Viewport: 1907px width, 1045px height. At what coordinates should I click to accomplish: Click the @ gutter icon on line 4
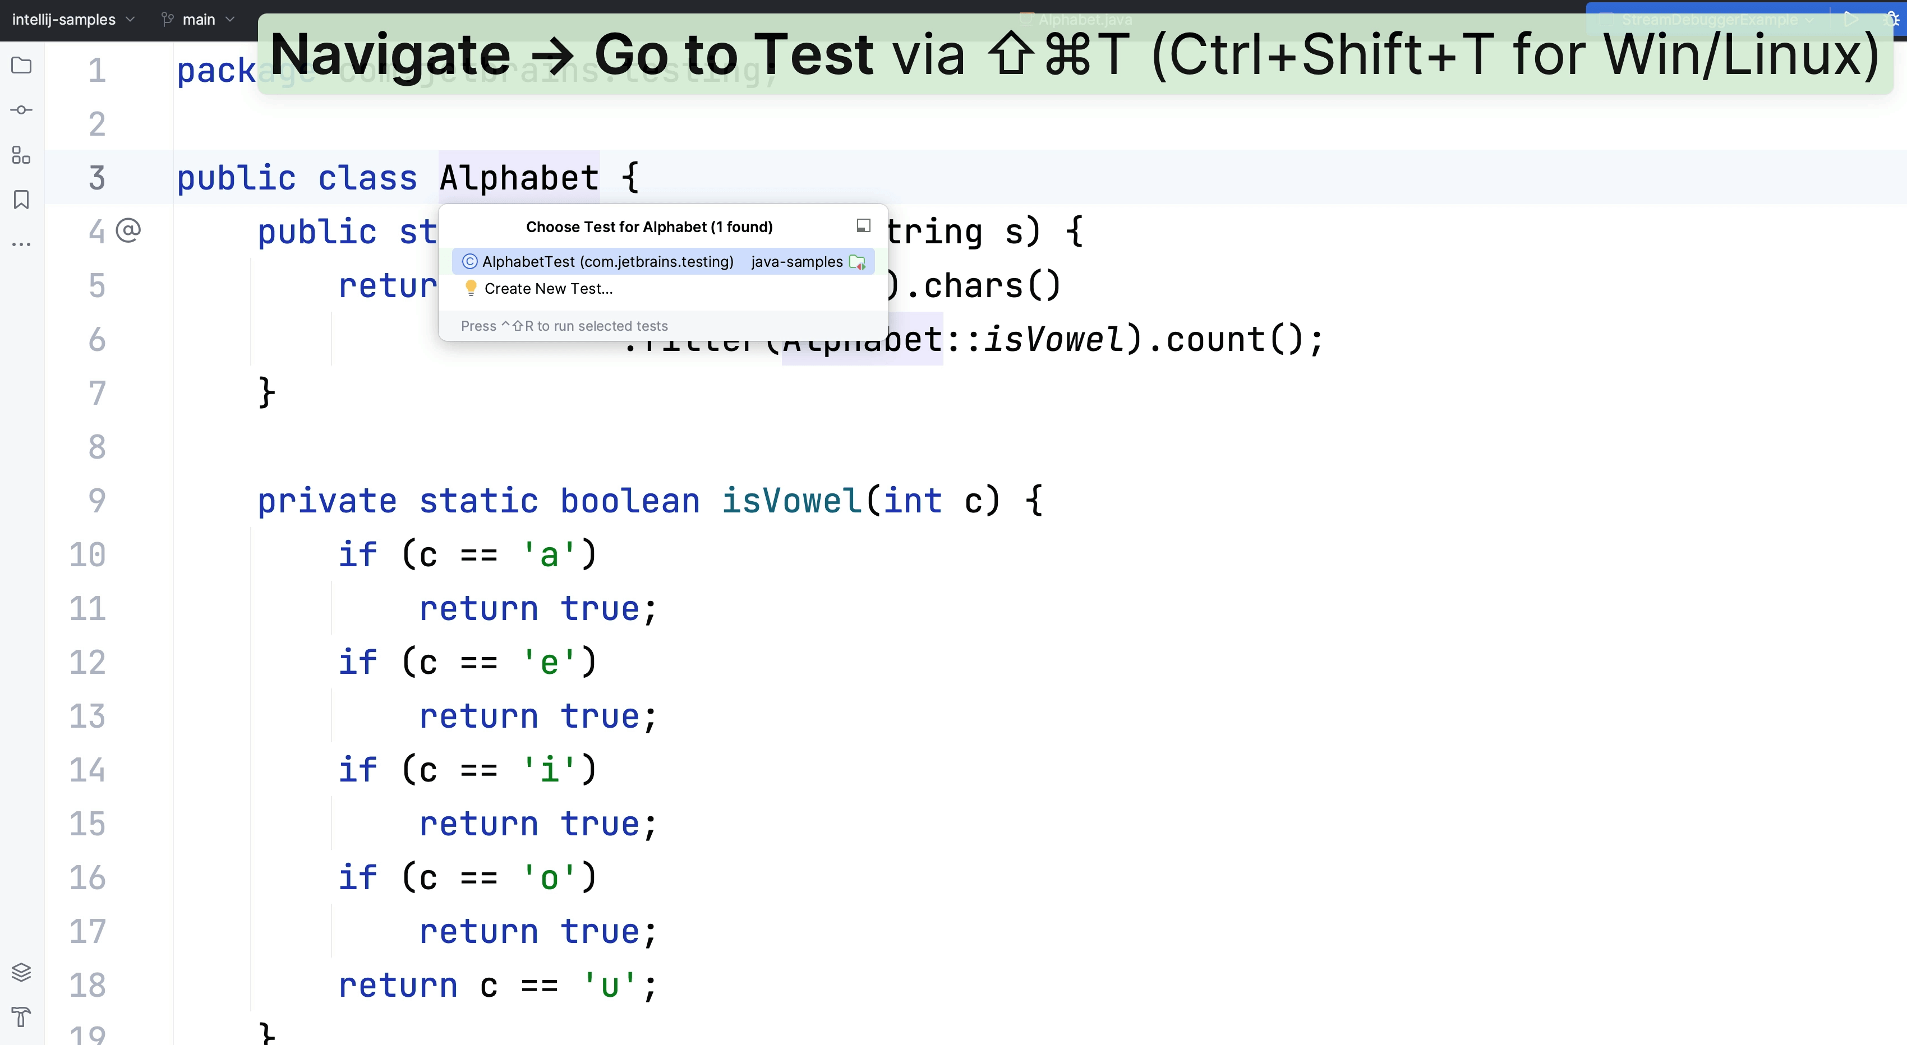(128, 231)
